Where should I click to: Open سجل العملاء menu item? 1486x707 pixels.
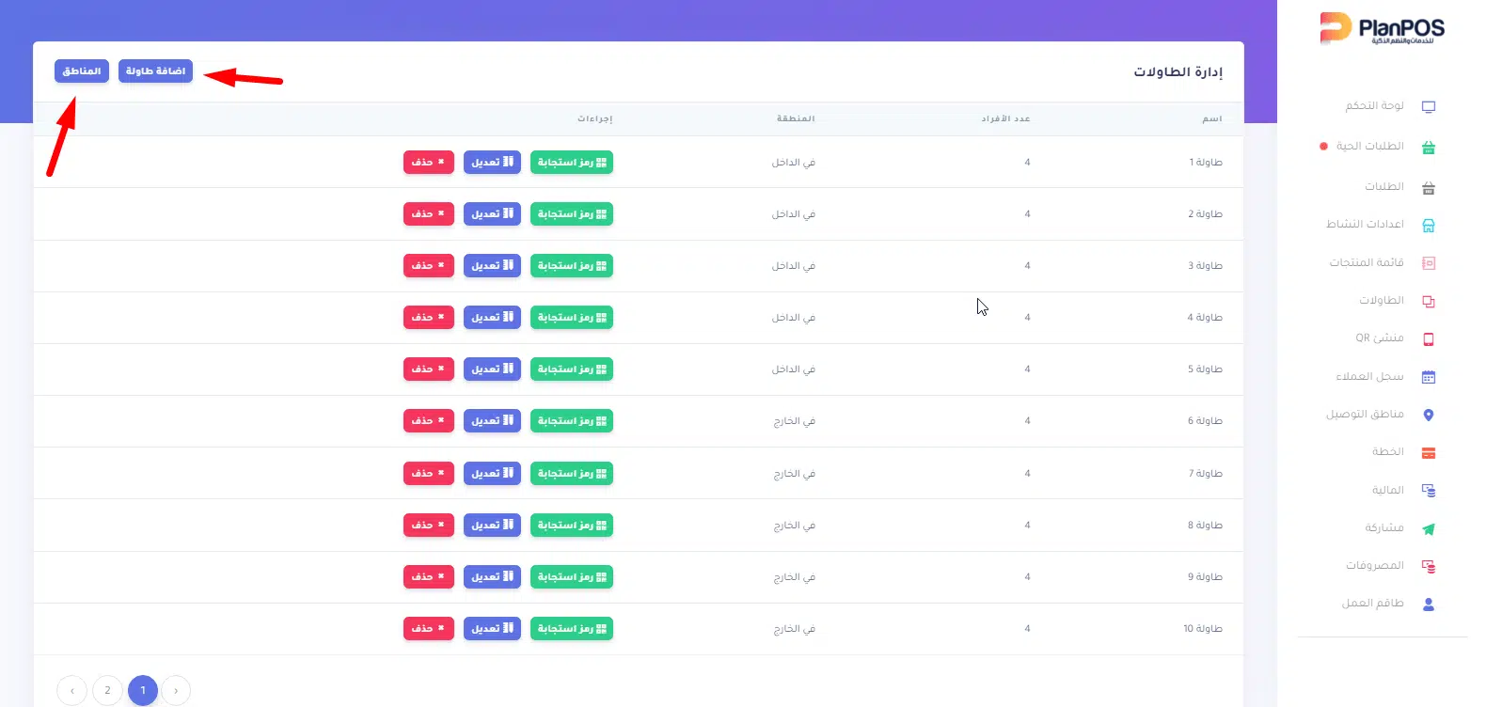coord(1369,376)
